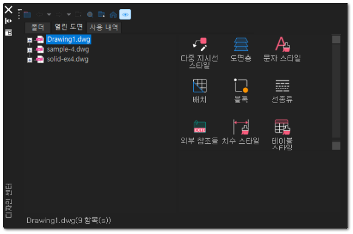Expand the solid-ex4.dwg tree node
This screenshot has width=353, height=234.
[x=30, y=60]
